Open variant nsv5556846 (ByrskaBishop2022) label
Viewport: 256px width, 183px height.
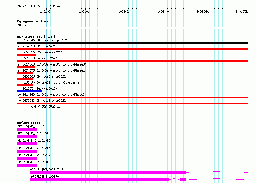coord(42,40)
